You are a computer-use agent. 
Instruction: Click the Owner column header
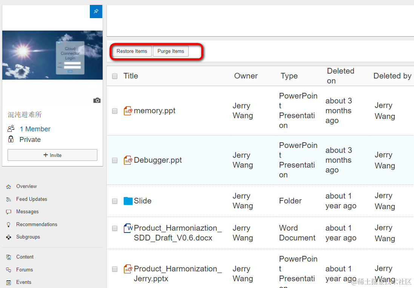click(246, 76)
